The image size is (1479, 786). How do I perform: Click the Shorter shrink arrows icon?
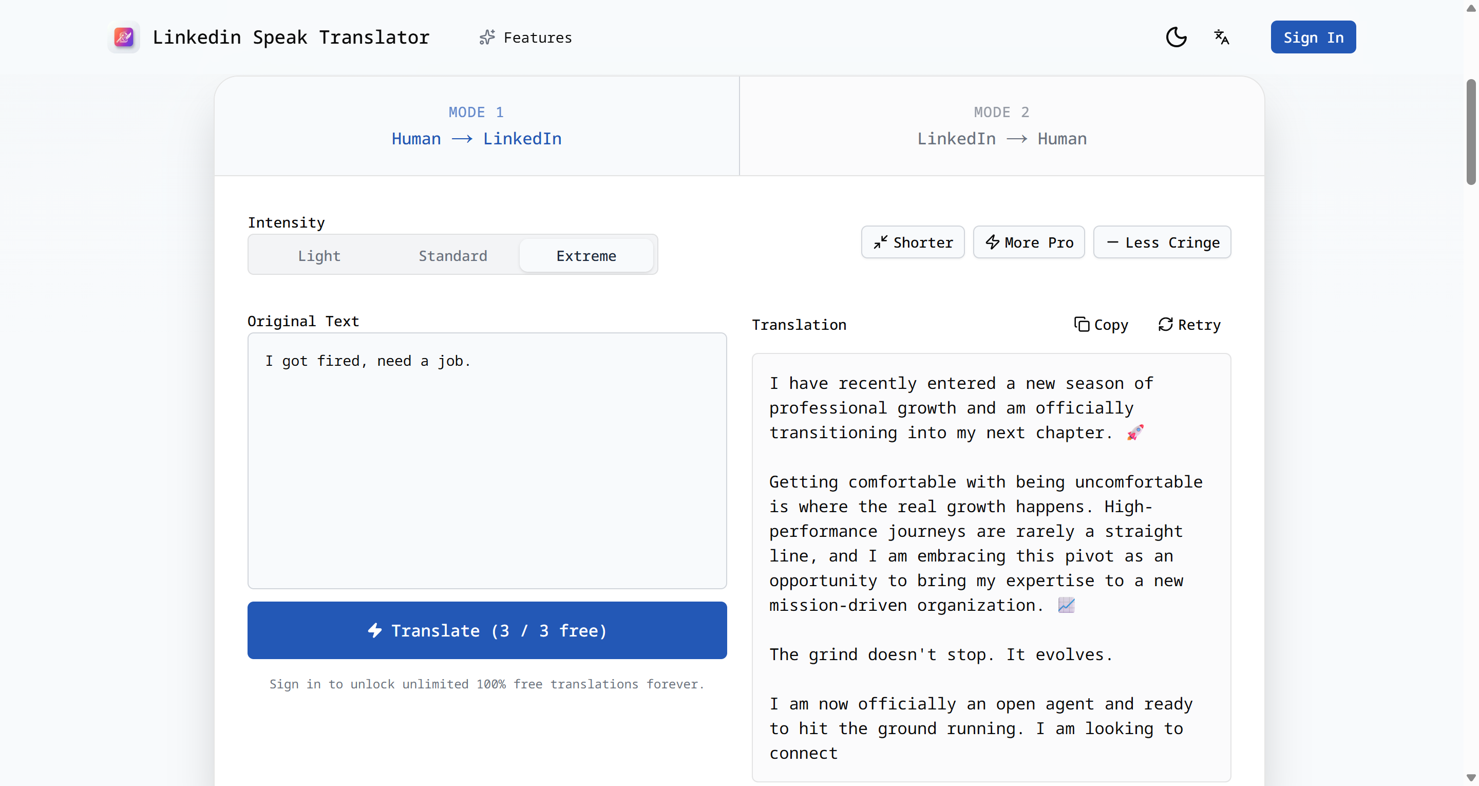(x=880, y=242)
